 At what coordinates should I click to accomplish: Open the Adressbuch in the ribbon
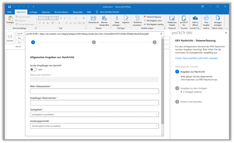tap(93, 19)
